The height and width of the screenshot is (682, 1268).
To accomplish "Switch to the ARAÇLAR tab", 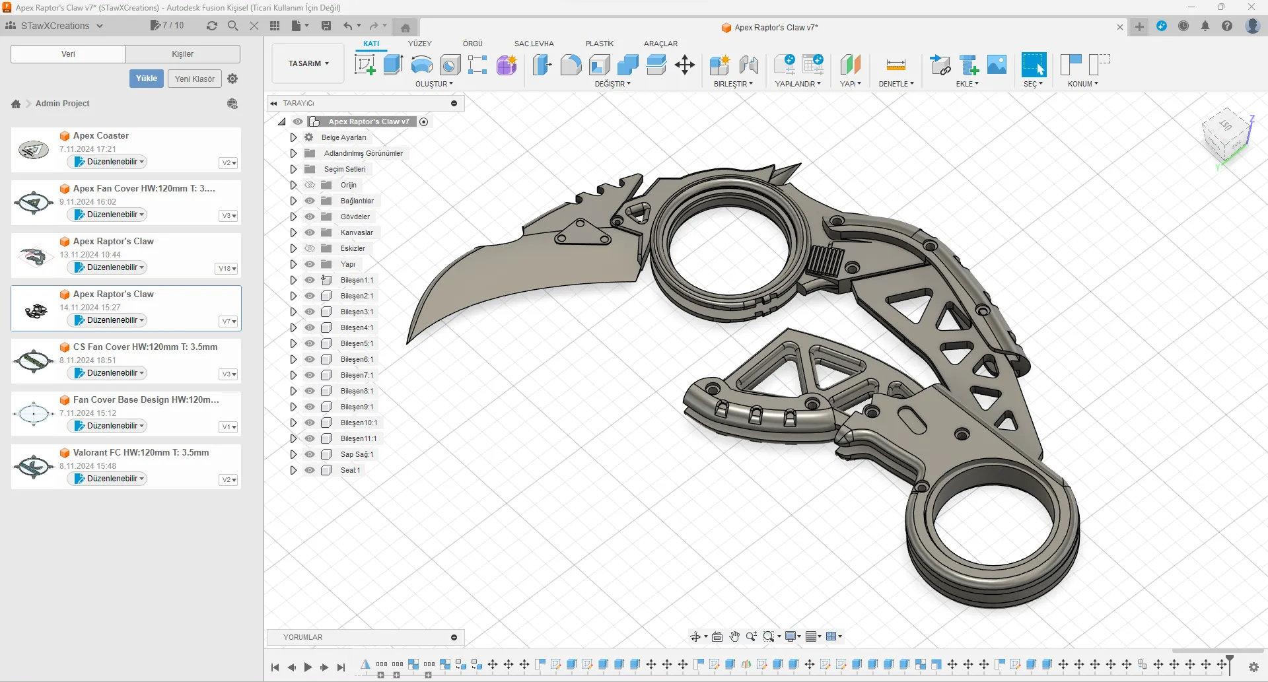I will [660, 44].
